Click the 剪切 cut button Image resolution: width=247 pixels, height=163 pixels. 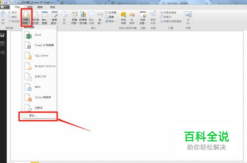coord(12,12)
